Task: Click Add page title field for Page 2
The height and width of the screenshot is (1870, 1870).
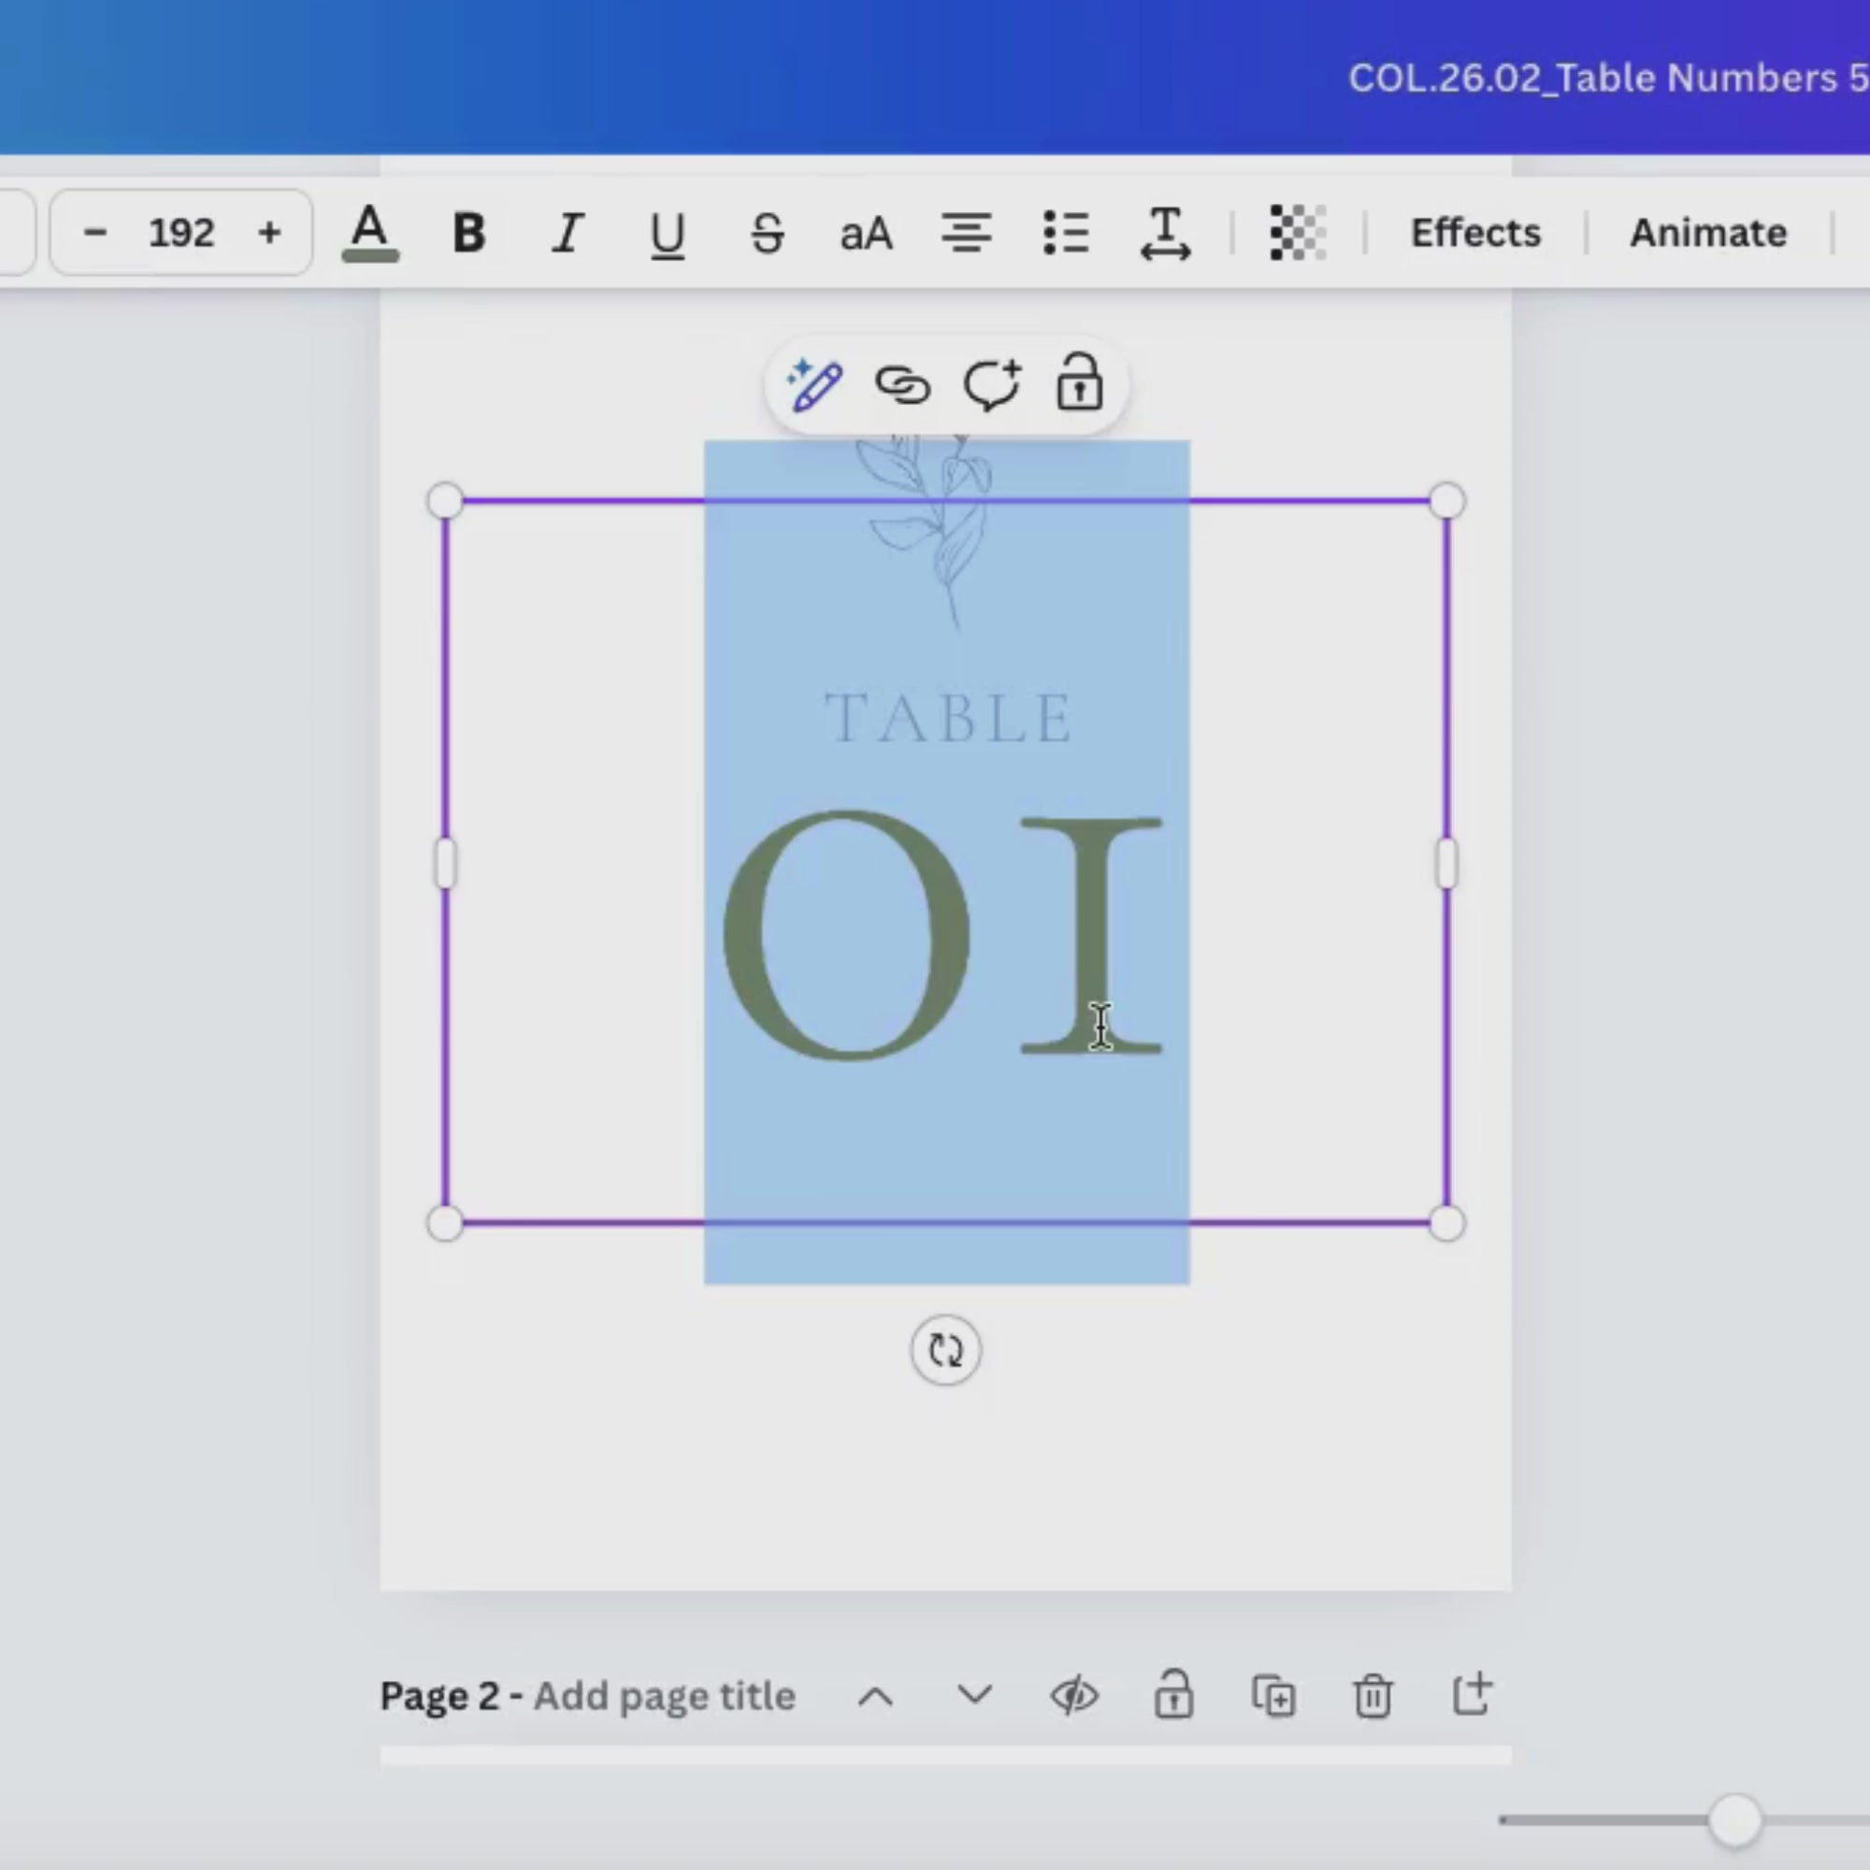Action: 664,1696
